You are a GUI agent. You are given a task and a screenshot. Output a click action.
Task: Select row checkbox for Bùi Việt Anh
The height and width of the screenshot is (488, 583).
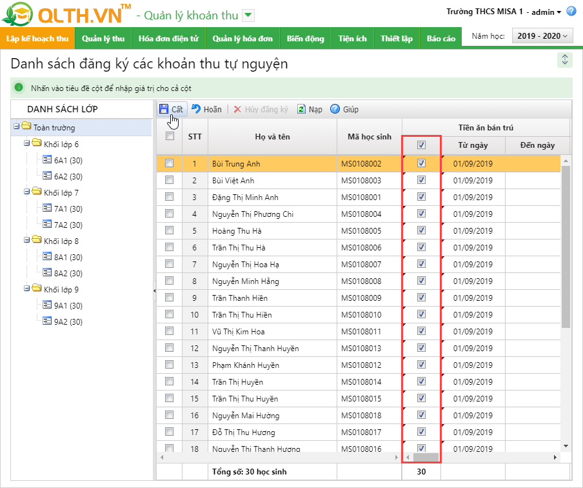170,180
